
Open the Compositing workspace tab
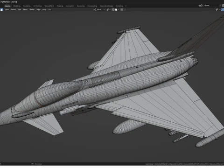tap(92, 6)
